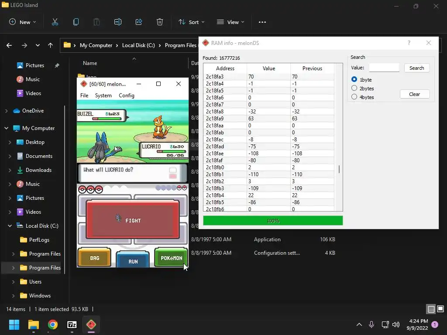The width and height of the screenshot is (447, 335).
Task: Open the Windows Start menu
Action: point(14,325)
